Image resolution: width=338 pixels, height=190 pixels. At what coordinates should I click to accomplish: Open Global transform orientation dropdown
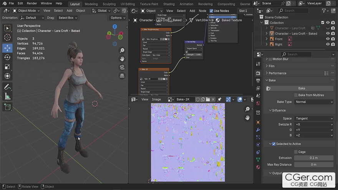click(101, 11)
